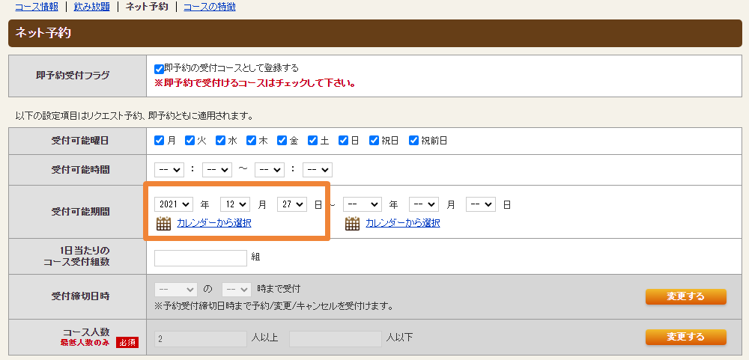Toggle the 日 weekday checkbox
This screenshot has height=360, width=749.
(343, 141)
